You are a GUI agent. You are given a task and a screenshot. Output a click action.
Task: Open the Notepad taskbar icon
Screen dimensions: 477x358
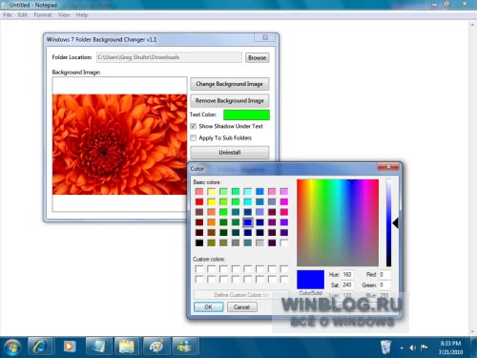pos(98,347)
